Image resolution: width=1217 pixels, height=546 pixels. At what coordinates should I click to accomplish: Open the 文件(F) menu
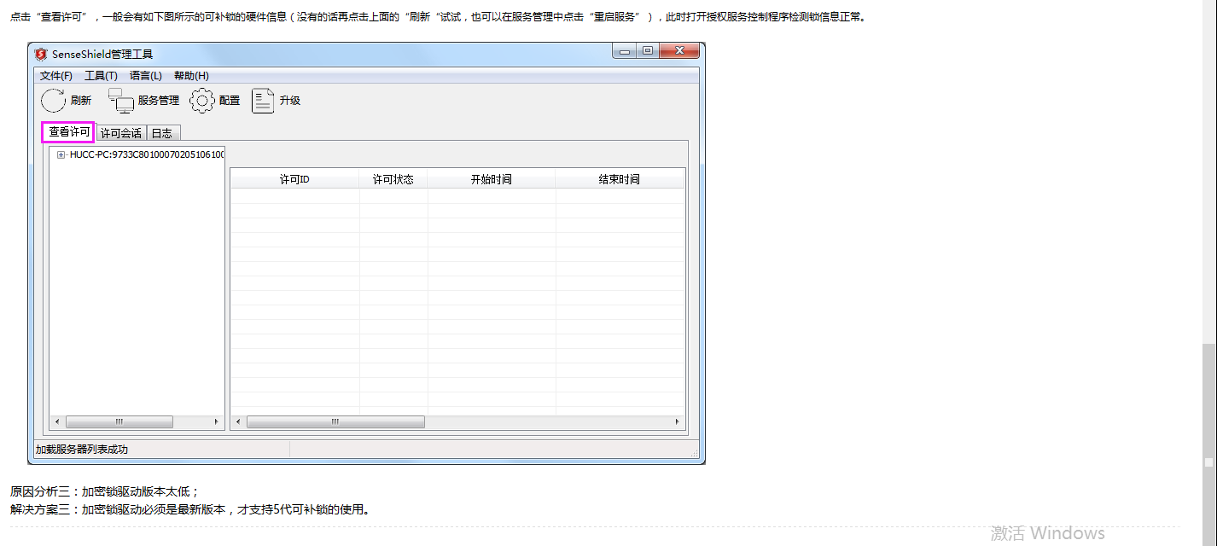pos(56,76)
